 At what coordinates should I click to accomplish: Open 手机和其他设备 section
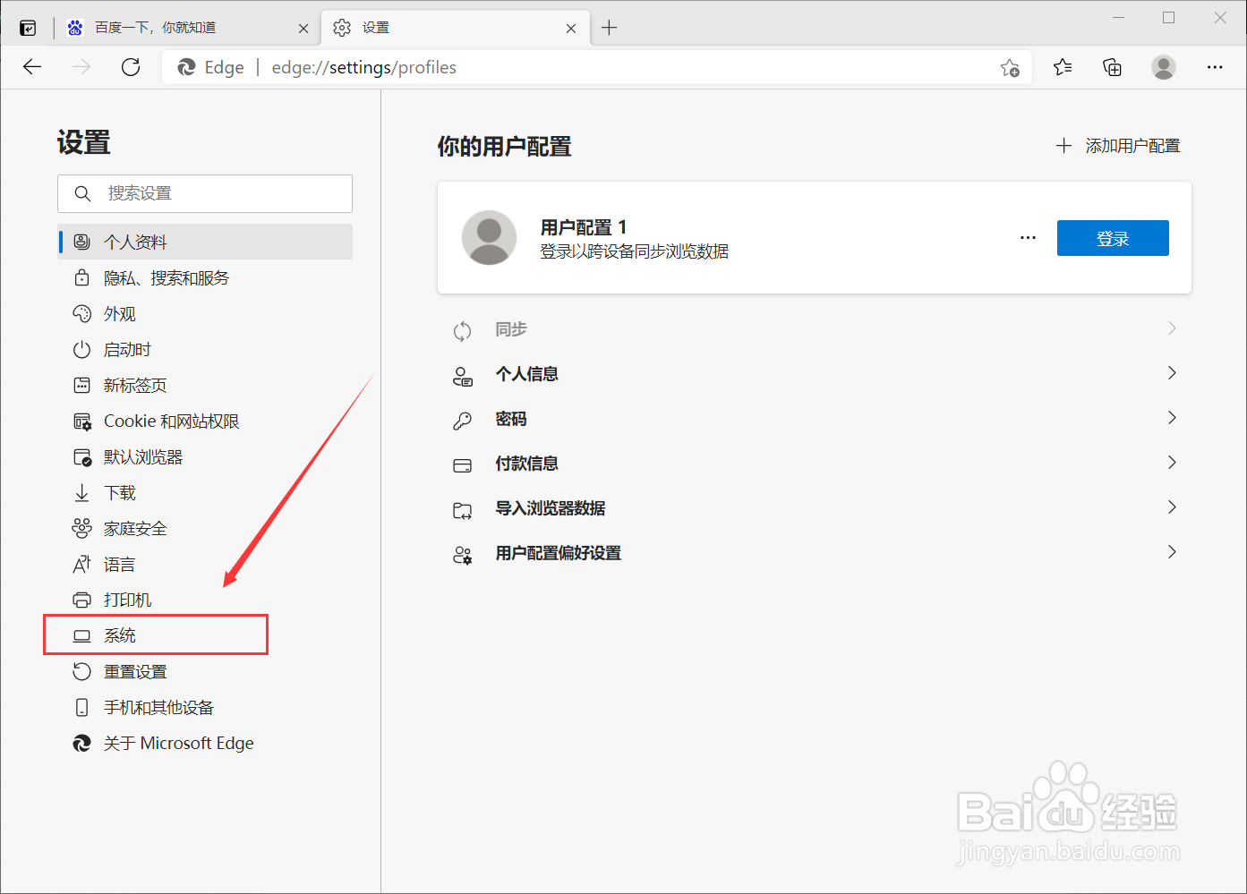coord(205,707)
